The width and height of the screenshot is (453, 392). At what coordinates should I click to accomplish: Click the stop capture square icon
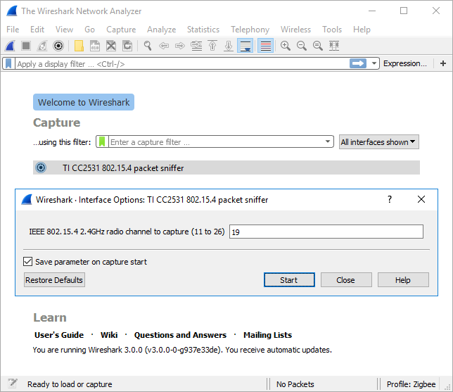[26, 46]
